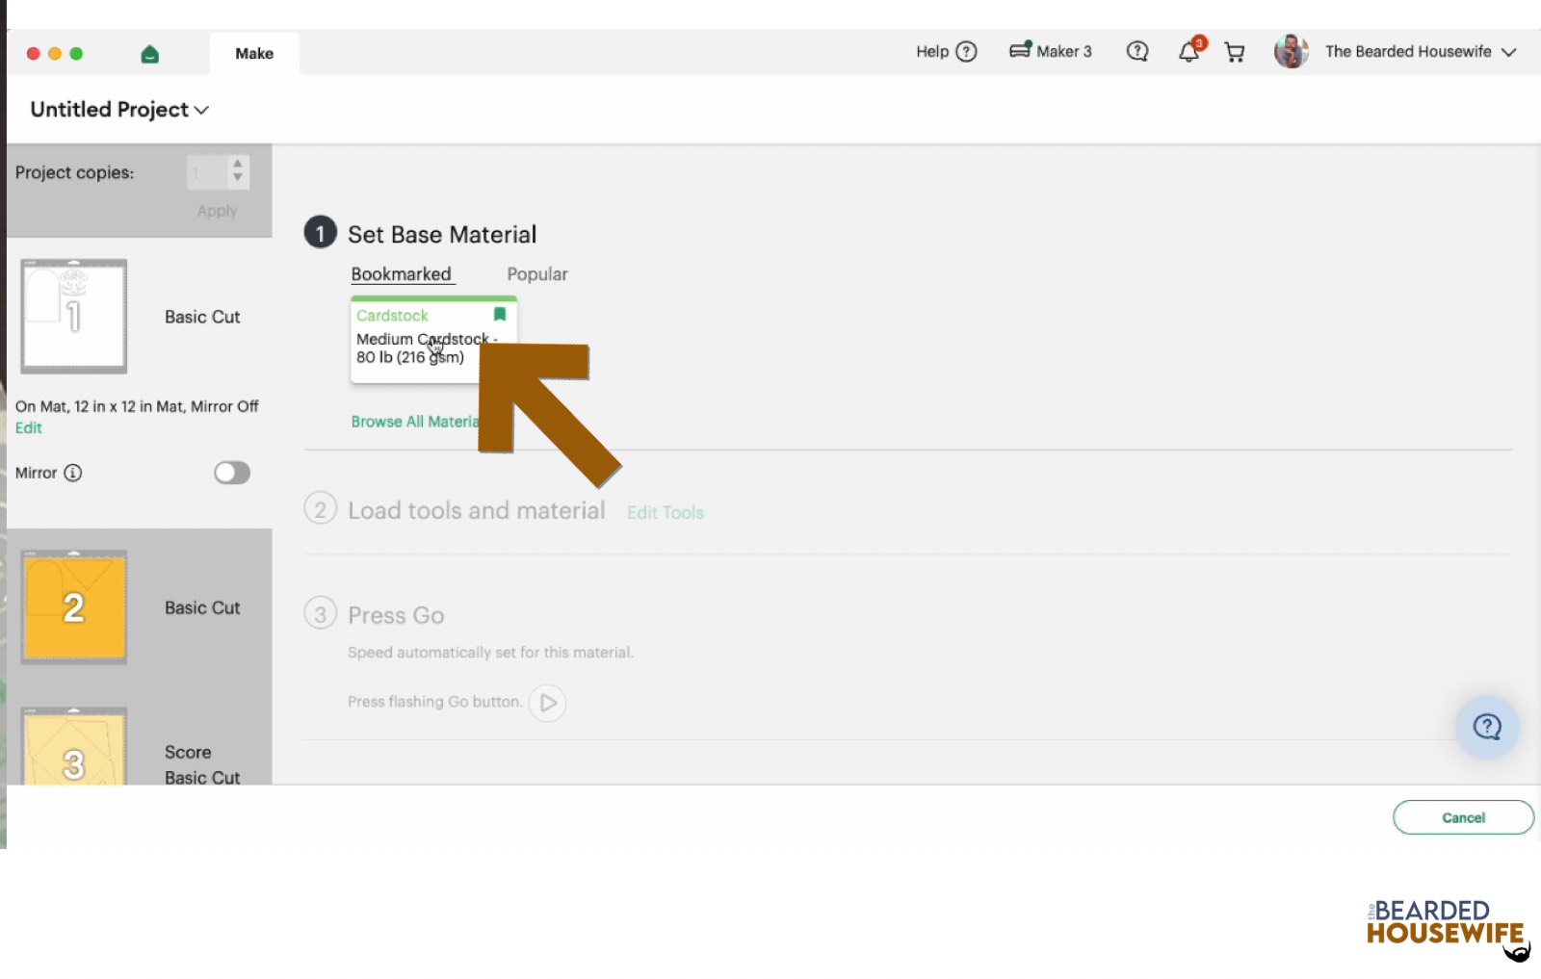1541x979 pixels.
Task: Click Basic Cut label beside mat 2
Action: (202, 608)
